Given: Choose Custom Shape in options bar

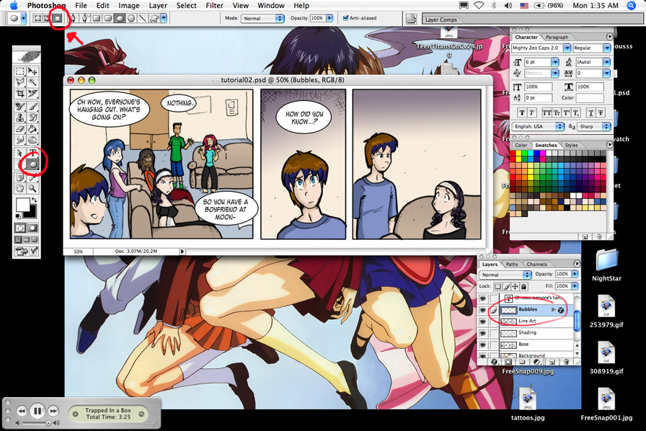Looking at the screenshot, I should (154, 18).
